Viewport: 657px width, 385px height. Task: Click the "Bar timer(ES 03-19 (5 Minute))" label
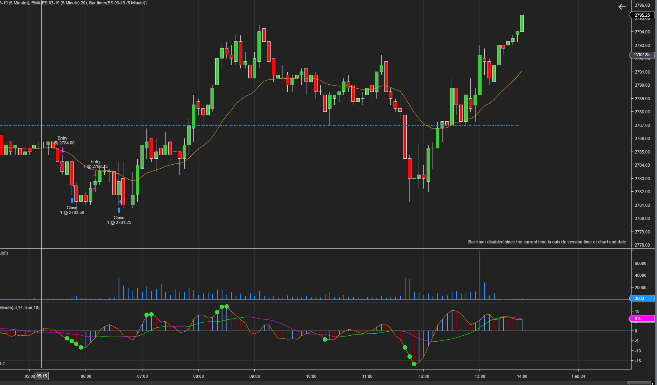[118, 3]
